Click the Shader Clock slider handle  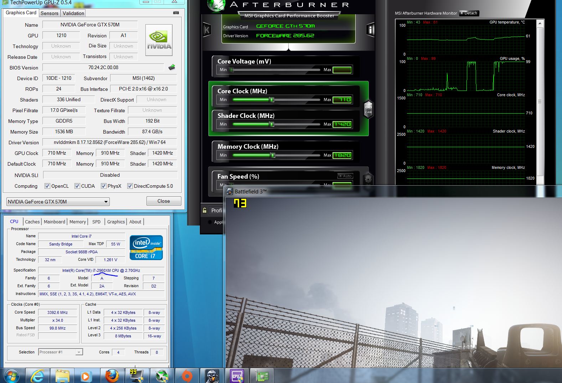[272, 124]
